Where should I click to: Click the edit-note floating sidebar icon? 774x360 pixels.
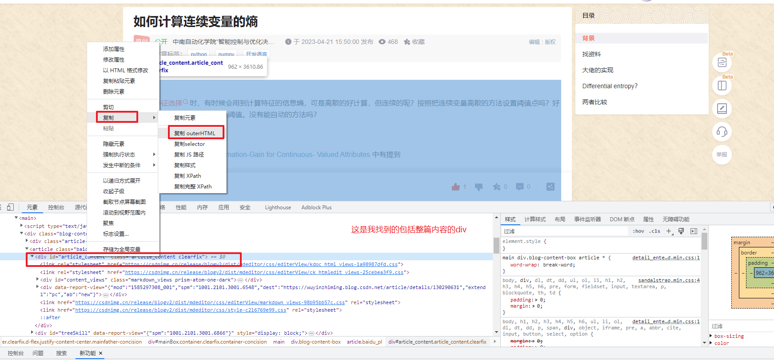(722, 109)
